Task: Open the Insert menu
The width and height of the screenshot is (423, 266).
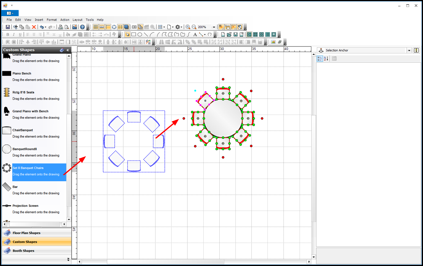Action: tap(39, 20)
